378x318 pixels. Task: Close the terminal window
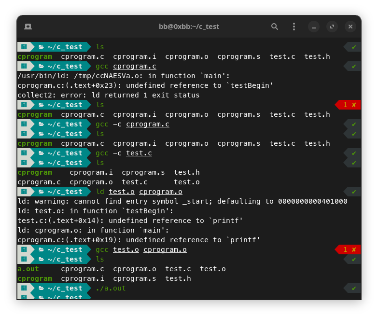click(350, 27)
